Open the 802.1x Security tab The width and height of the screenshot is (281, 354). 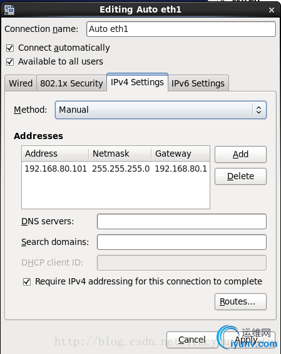click(x=71, y=83)
